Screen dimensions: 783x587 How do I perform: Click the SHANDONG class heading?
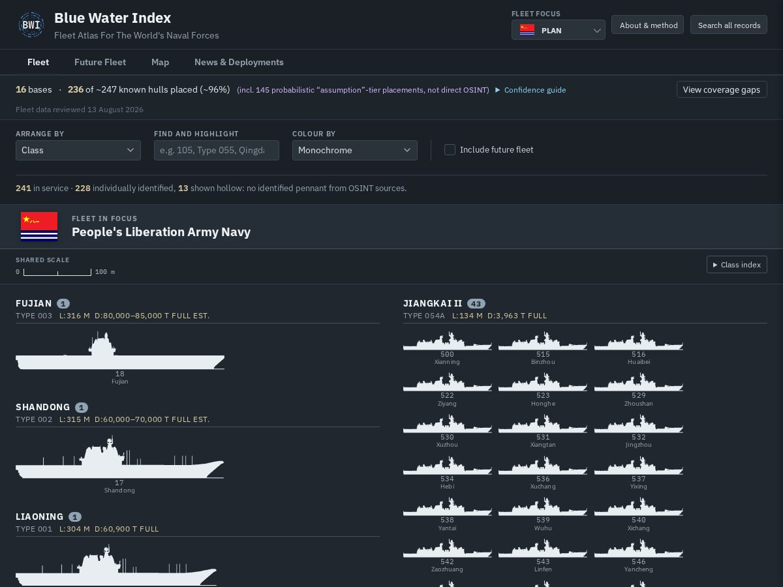click(x=43, y=407)
